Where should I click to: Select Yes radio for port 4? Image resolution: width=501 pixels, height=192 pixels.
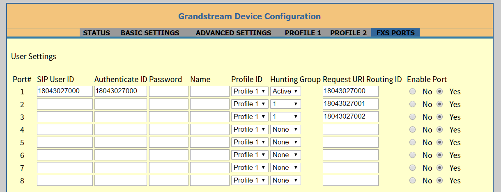pyautogui.click(x=440, y=130)
